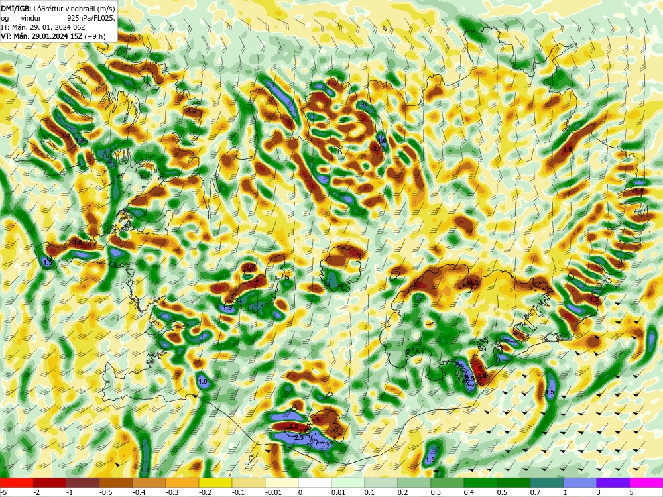This screenshot has height=497, width=663.
Task: Pick the orange legend swatch starting at -0.3
Action: [182, 482]
